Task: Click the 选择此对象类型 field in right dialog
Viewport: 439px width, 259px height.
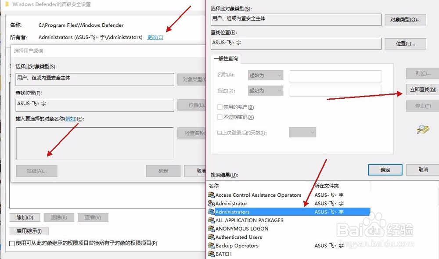Action: 296,20
